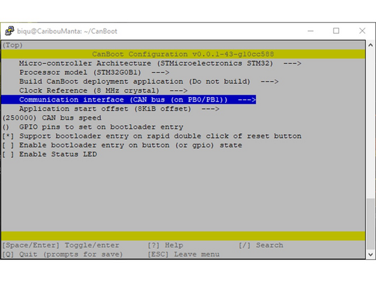376x282 pixels.
Task: Click the vertical scrollbar thumb
Action: (370, 224)
